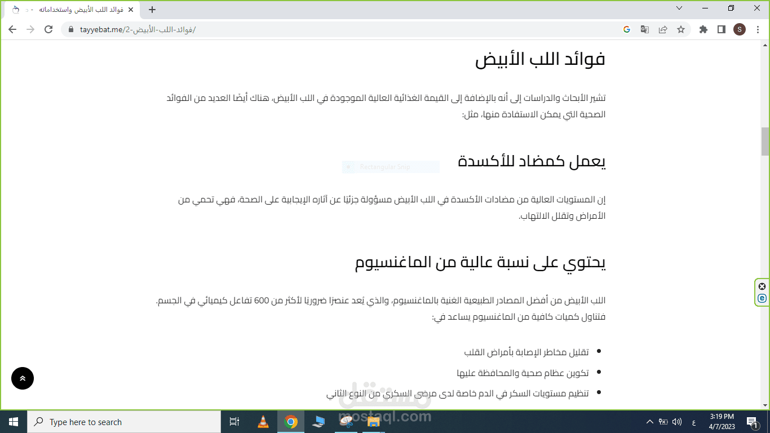Open VLC media player from taskbar
The width and height of the screenshot is (770, 433).
tap(263, 422)
